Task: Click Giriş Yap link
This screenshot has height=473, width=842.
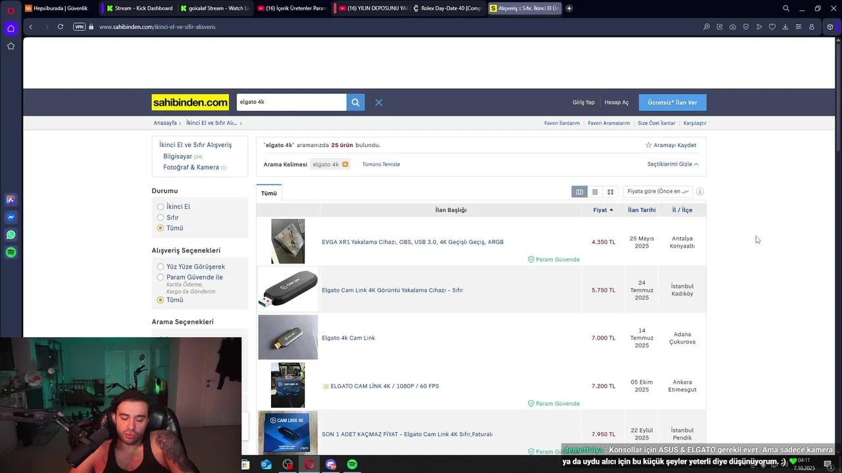Action: pyautogui.click(x=583, y=102)
